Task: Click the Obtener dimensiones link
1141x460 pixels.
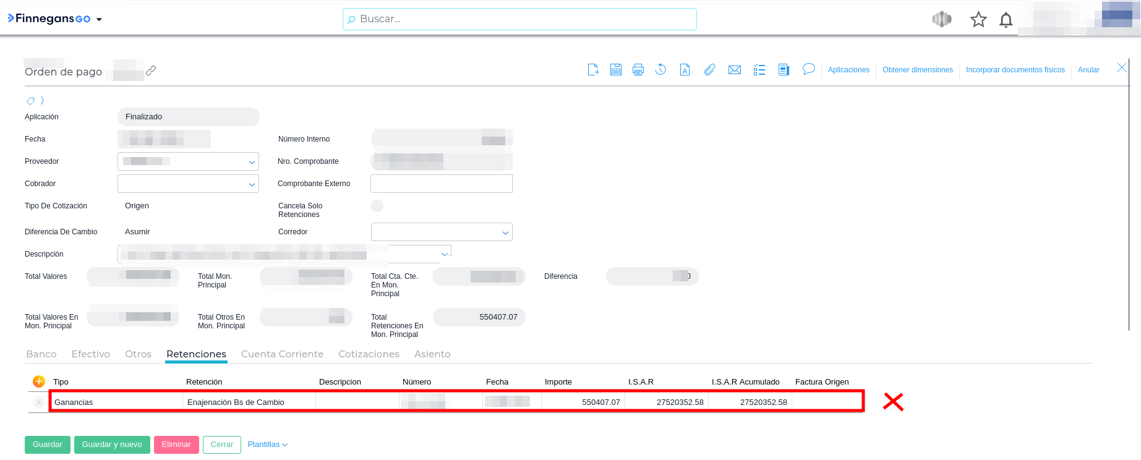Action: pos(917,70)
